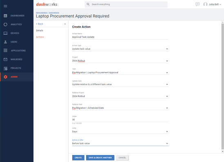Expand the Before or After dropdown

click(x=120, y=143)
